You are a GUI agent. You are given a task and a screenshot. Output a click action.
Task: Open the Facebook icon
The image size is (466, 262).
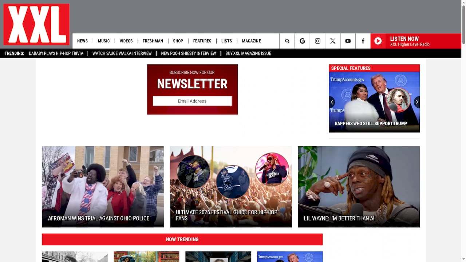[x=363, y=41]
